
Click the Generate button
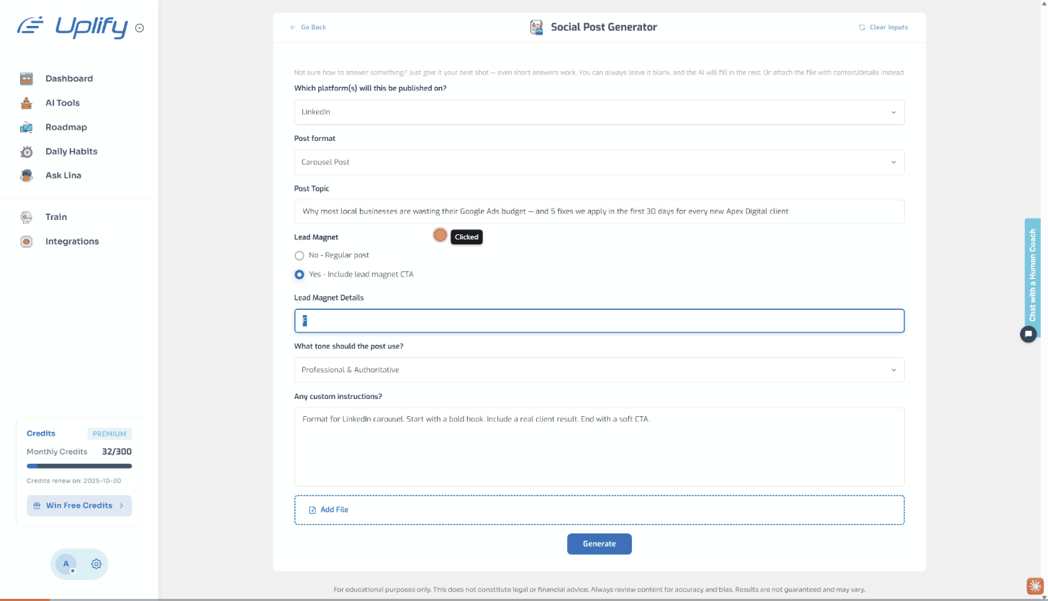(x=599, y=544)
